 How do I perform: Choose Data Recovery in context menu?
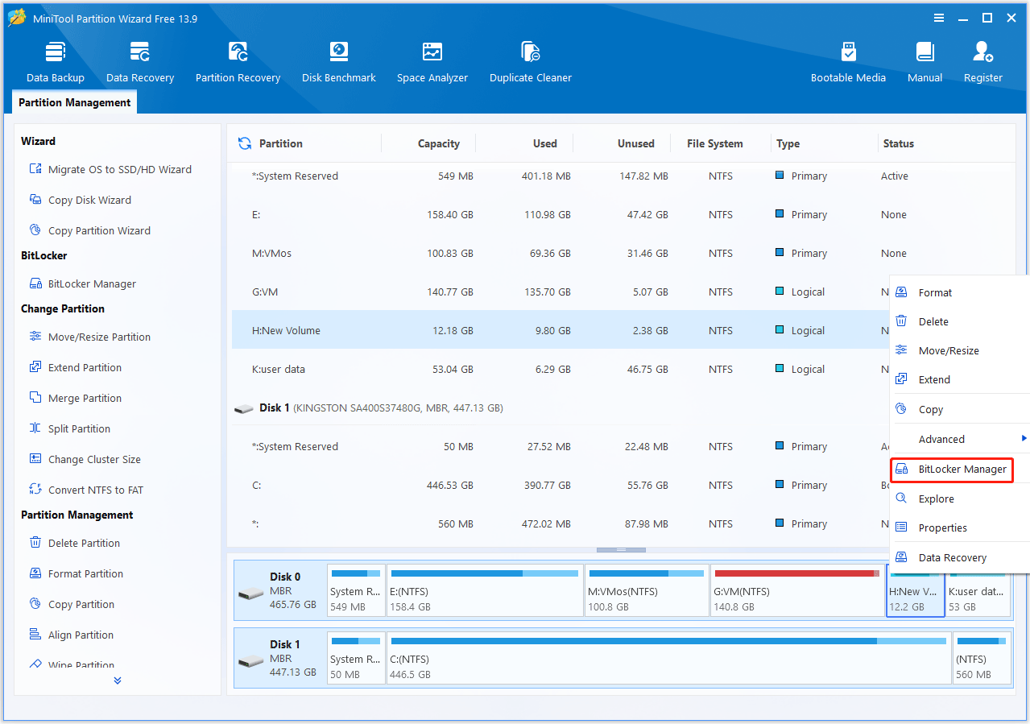click(960, 557)
